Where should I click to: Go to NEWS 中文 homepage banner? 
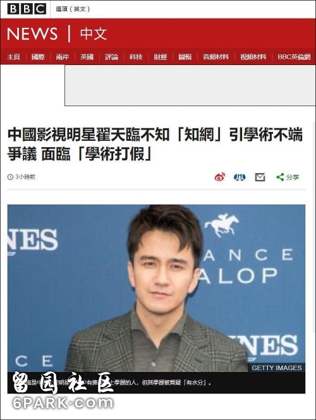click(57, 33)
